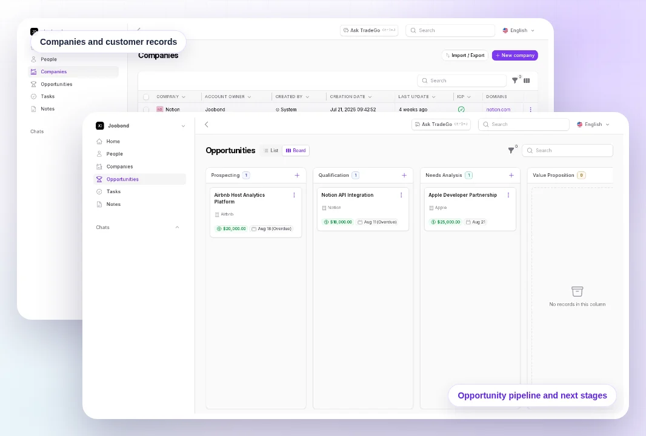Add a record to Qualification column

(404, 176)
